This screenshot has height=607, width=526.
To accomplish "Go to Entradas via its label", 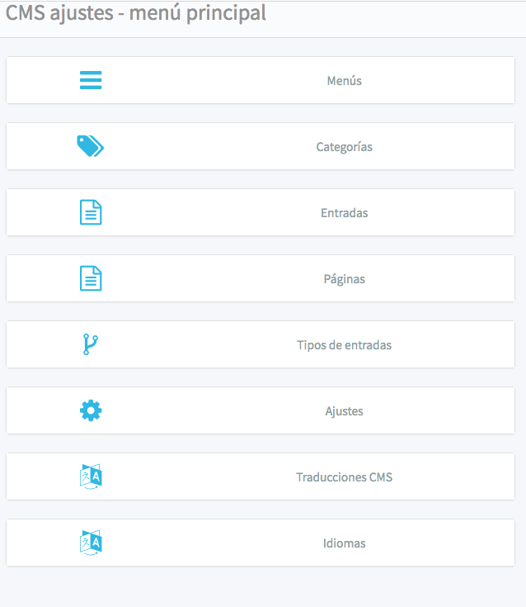I will tap(345, 213).
